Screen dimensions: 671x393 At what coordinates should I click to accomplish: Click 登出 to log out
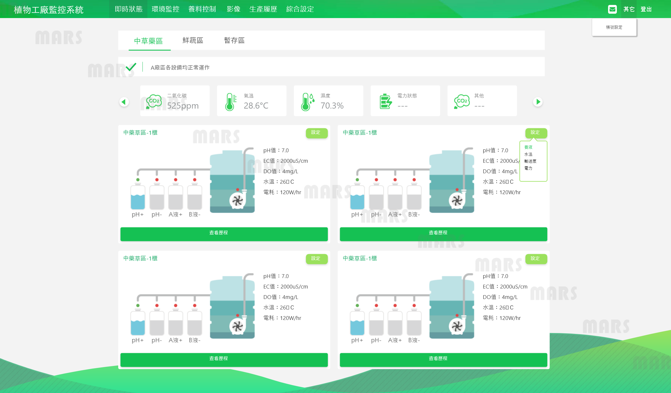[646, 9]
